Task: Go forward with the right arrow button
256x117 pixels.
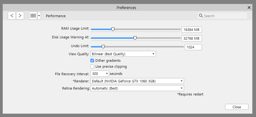Action: point(20,16)
